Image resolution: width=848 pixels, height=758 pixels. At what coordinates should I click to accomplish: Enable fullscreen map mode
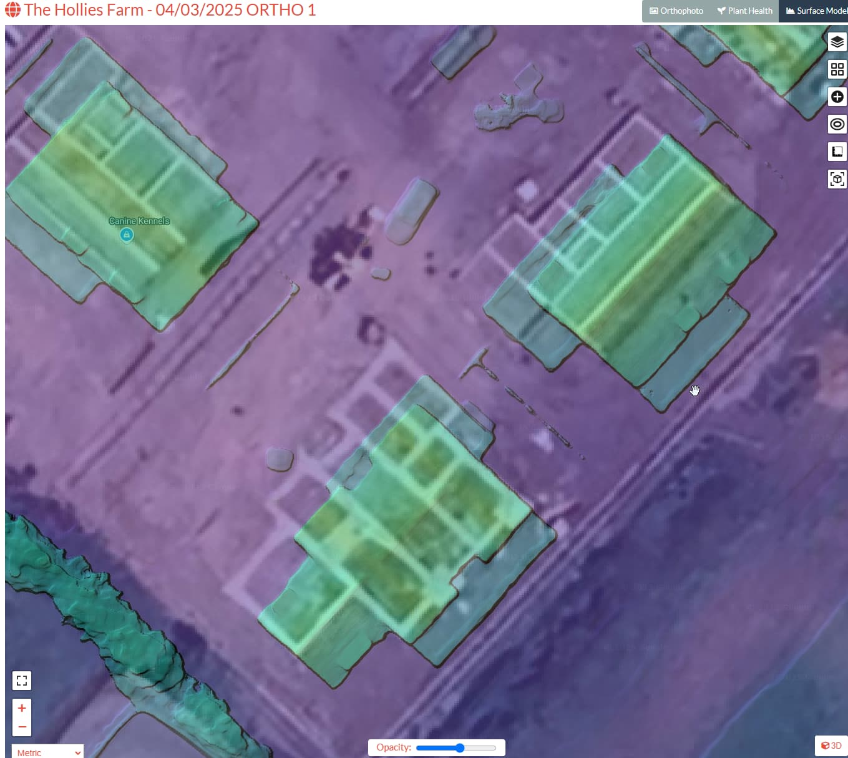pyautogui.click(x=22, y=680)
